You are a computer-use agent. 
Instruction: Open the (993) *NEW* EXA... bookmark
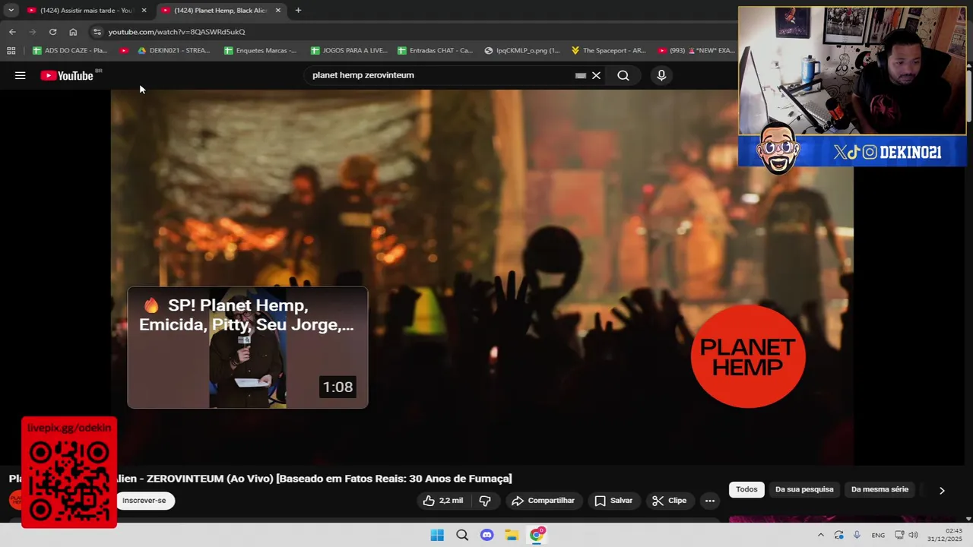coord(696,51)
